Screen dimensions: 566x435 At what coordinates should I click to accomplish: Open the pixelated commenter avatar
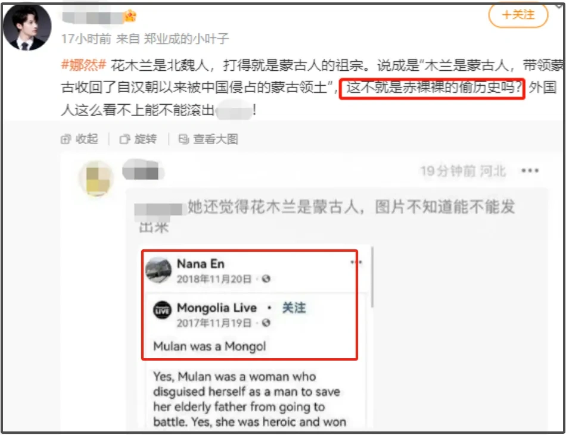tap(97, 178)
